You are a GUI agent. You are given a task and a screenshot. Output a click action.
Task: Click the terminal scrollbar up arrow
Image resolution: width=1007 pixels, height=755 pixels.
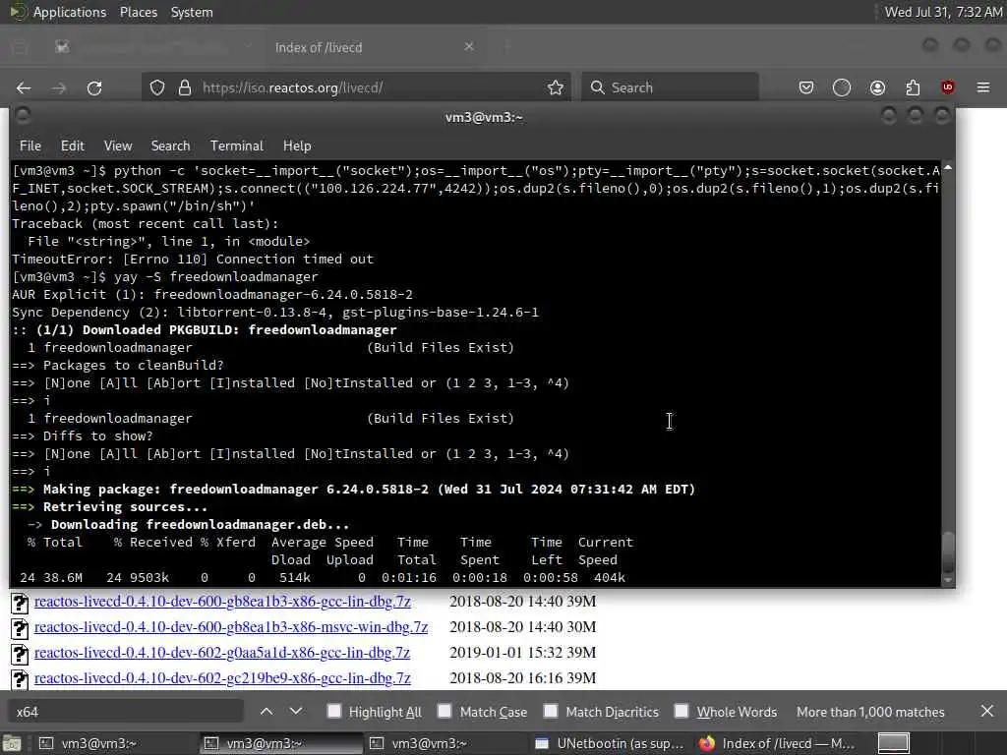point(947,167)
